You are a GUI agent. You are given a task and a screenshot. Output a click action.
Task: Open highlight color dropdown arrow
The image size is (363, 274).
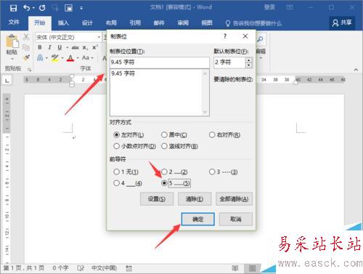point(62,58)
